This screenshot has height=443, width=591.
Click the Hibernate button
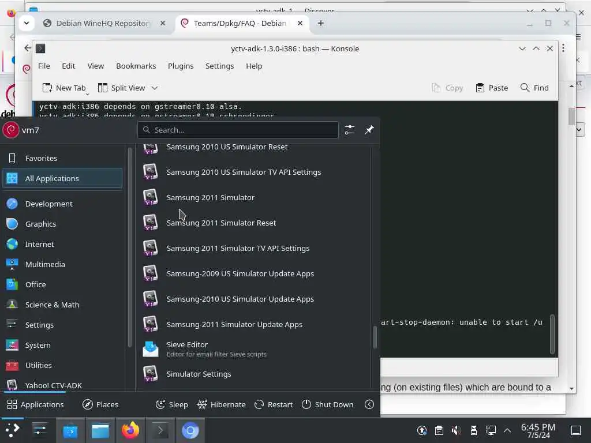point(221,404)
